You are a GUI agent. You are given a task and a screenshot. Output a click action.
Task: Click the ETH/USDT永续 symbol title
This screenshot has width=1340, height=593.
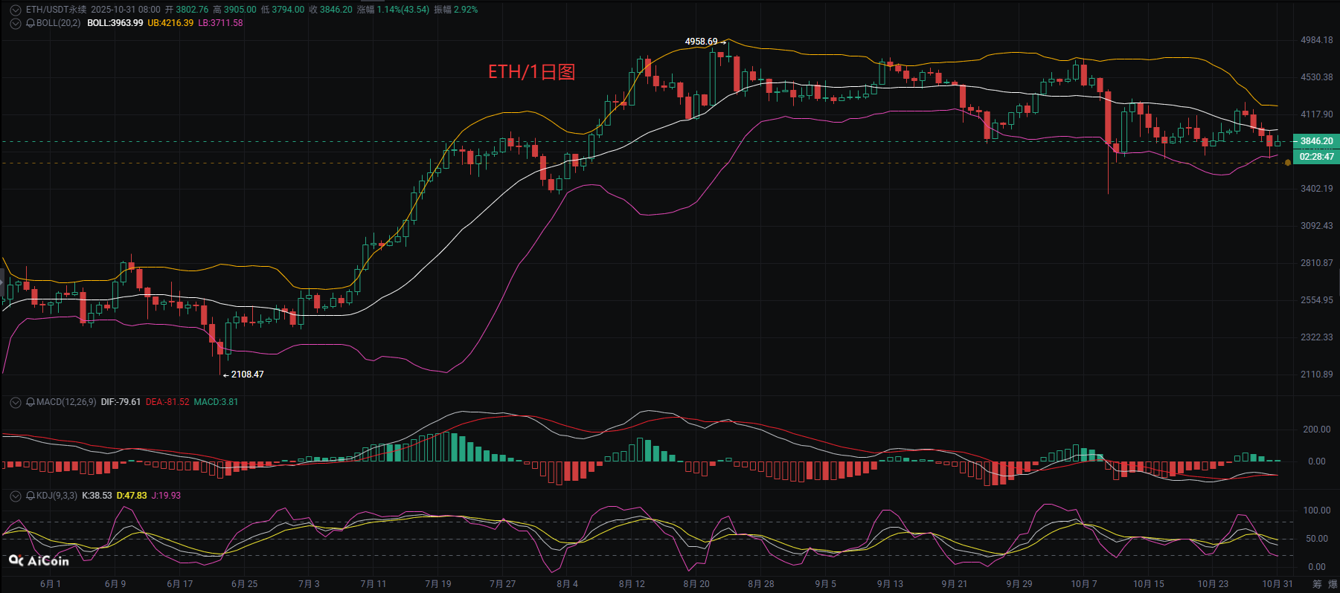click(x=56, y=10)
